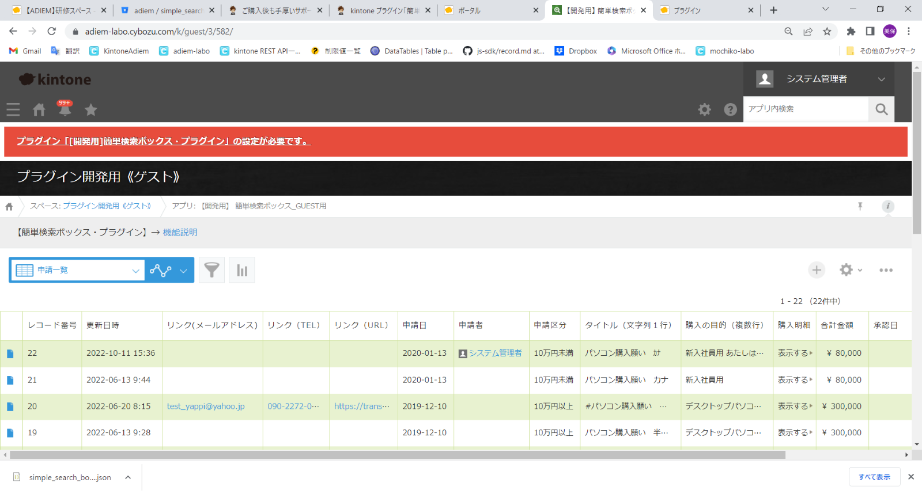The width and height of the screenshot is (922, 494).
Task: Add a new record with plus icon
Action: point(817,270)
